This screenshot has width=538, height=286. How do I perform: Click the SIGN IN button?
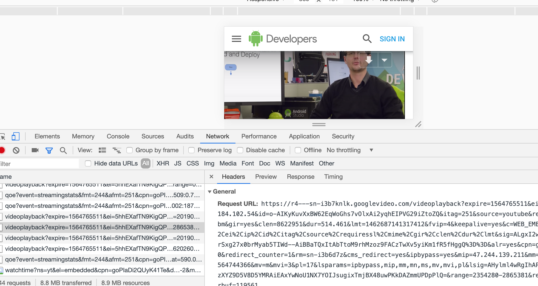point(391,39)
